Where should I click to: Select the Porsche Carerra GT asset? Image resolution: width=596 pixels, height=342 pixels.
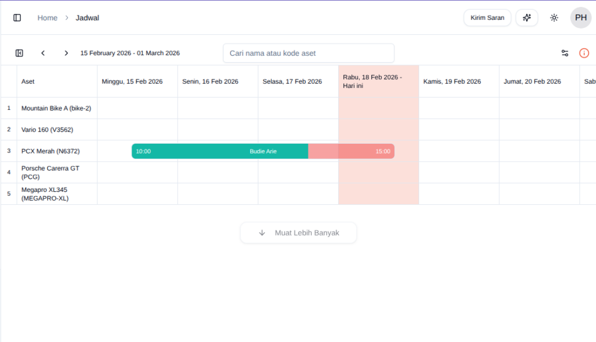tap(50, 172)
